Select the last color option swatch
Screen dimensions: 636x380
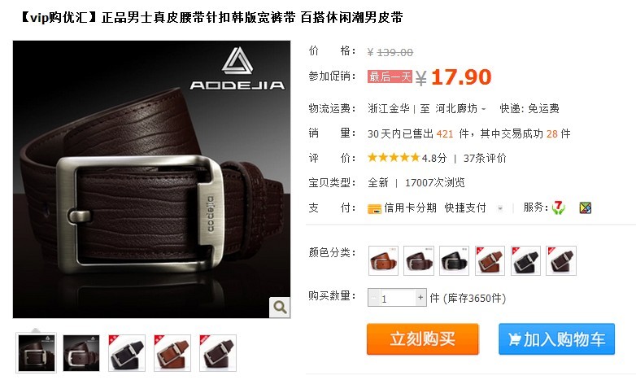[x=561, y=260]
